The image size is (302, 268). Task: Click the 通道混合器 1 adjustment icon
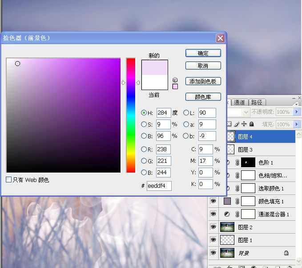[x=227, y=214]
